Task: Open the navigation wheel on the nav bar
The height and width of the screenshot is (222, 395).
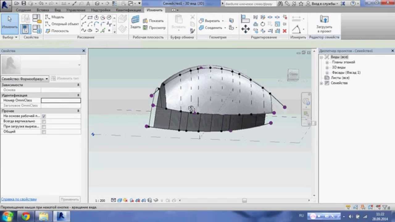Action: 306,101
